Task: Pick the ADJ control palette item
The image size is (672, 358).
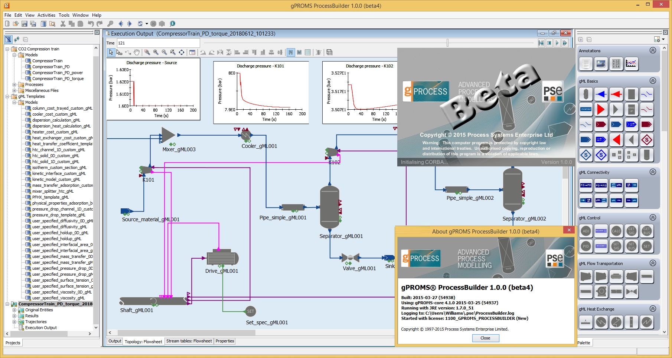Action: (586, 231)
